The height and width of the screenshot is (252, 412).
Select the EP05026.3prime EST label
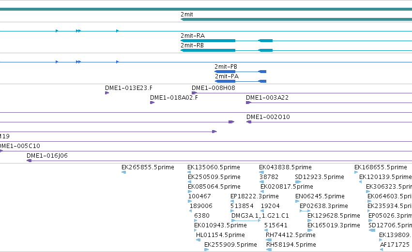click(390, 216)
